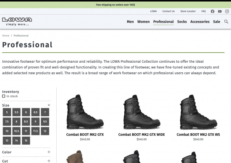The image size is (231, 163).
Task: Click the Combat BOOT MK2 GTX WS image
Action: pos(198,112)
